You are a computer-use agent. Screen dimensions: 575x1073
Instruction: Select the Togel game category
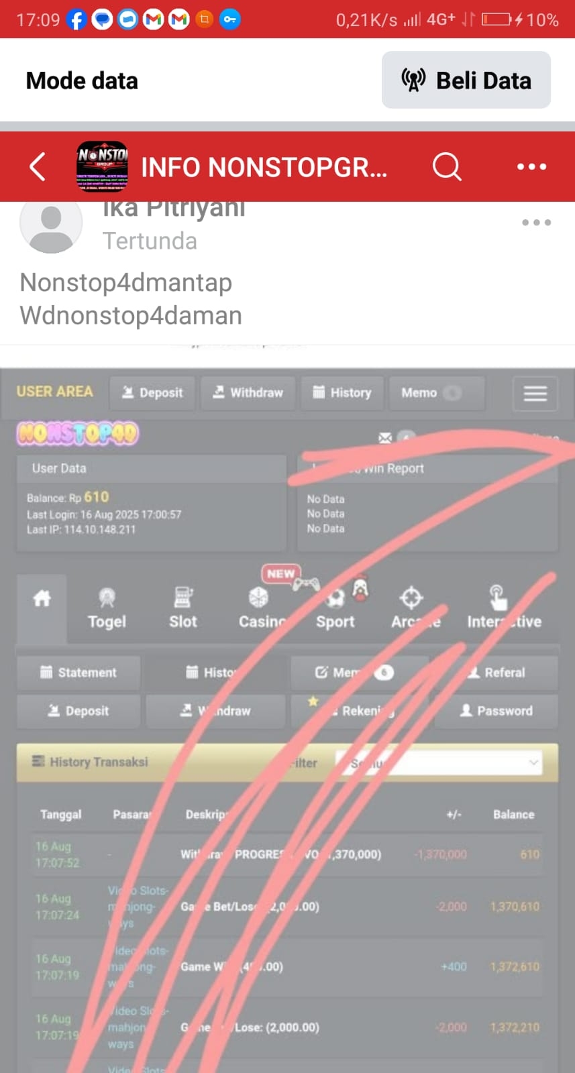click(x=107, y=608)
